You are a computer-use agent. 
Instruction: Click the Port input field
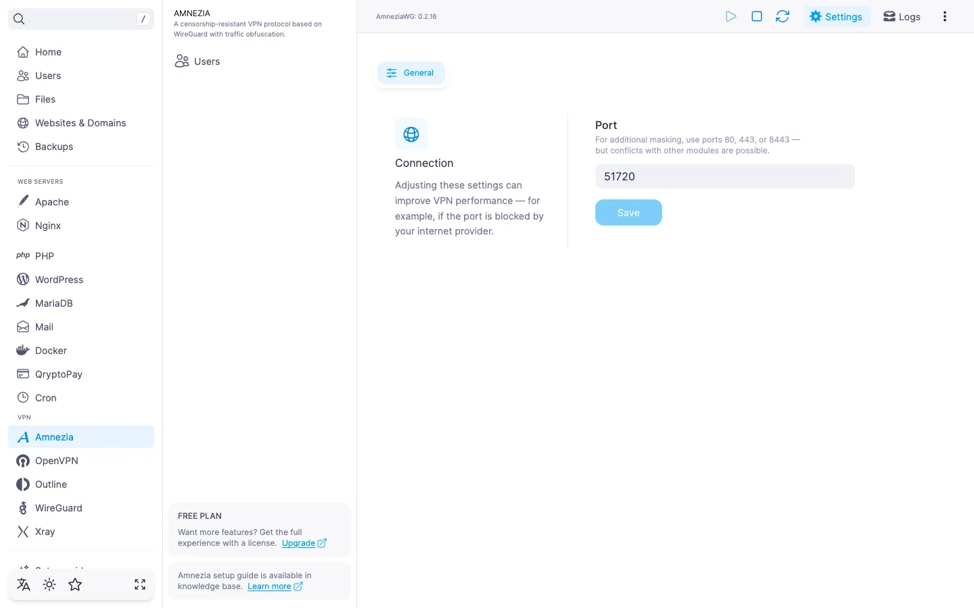[724, 176]
